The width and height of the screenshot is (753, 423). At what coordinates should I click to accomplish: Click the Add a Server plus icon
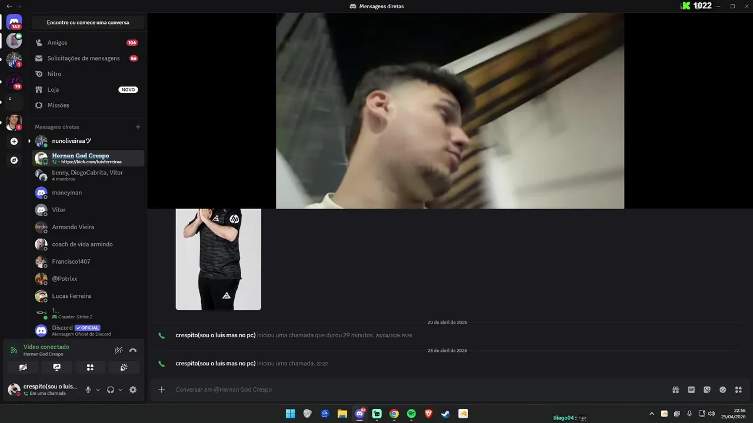pos(14,141)
